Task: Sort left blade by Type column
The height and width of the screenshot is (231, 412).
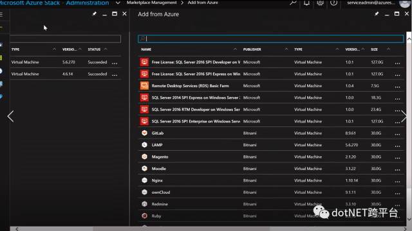Action: (15, 49)
